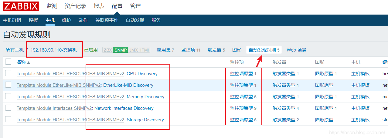Click the IPMI availability badge
This screenshot has height=138, width=388.
tap(145, 50)
